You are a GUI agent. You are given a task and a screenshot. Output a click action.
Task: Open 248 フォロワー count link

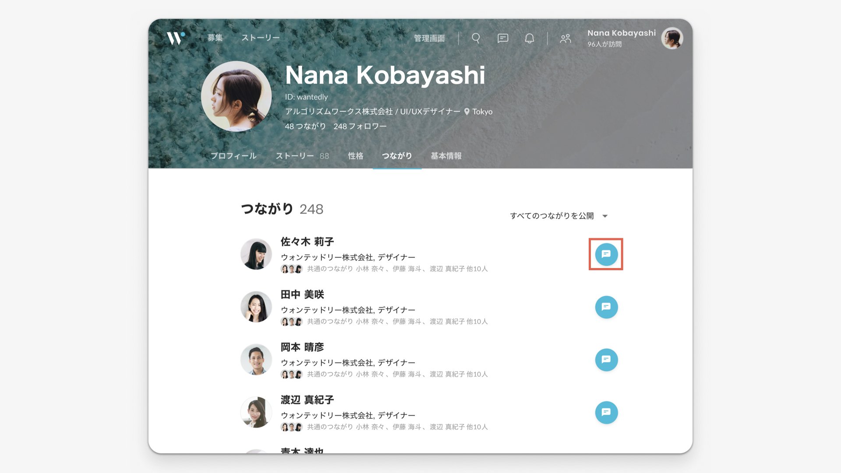[360, 126]
